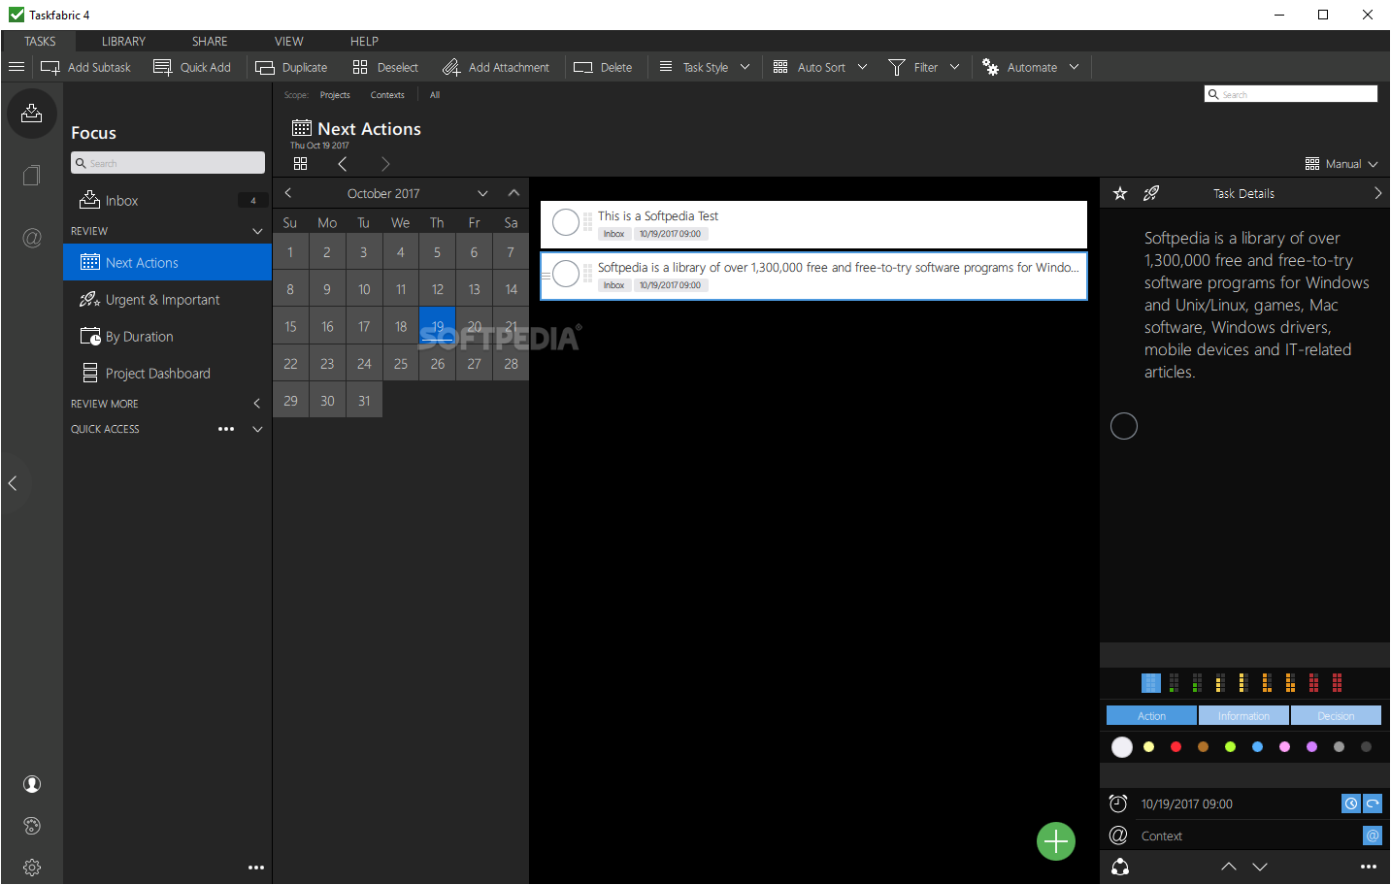Click the grid view icon under Next Actions
1391x885 pixels.
(300, 164)
